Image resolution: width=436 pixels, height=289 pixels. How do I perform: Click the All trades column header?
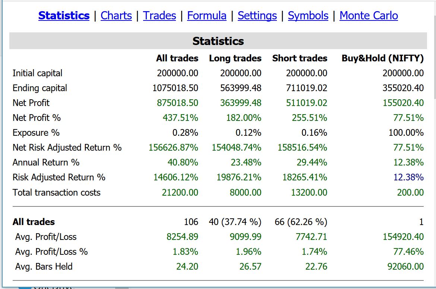click(x=177, y=58)
